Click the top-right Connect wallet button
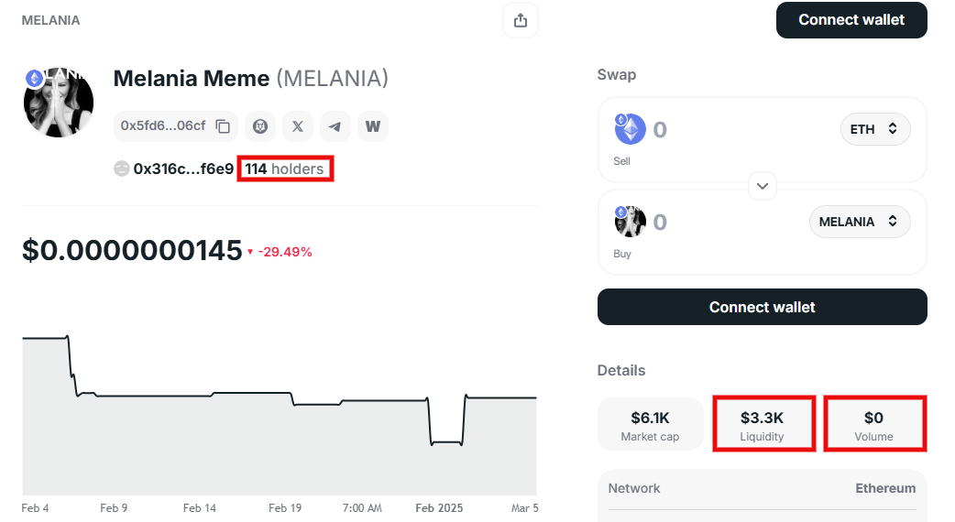This screenshot has height=522, width=955. [x=851, y=20]
